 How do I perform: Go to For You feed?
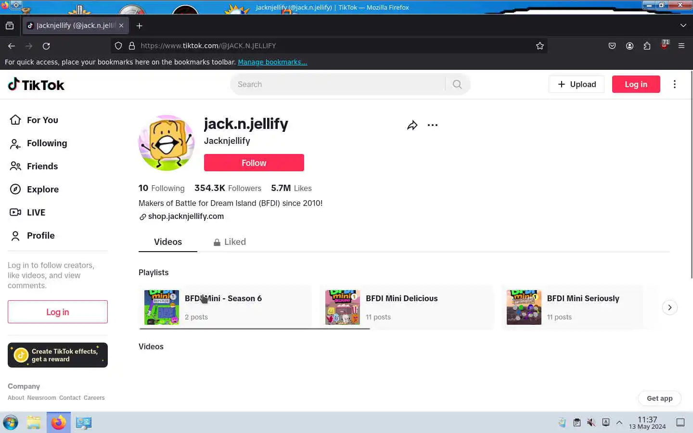click(34, 120)
